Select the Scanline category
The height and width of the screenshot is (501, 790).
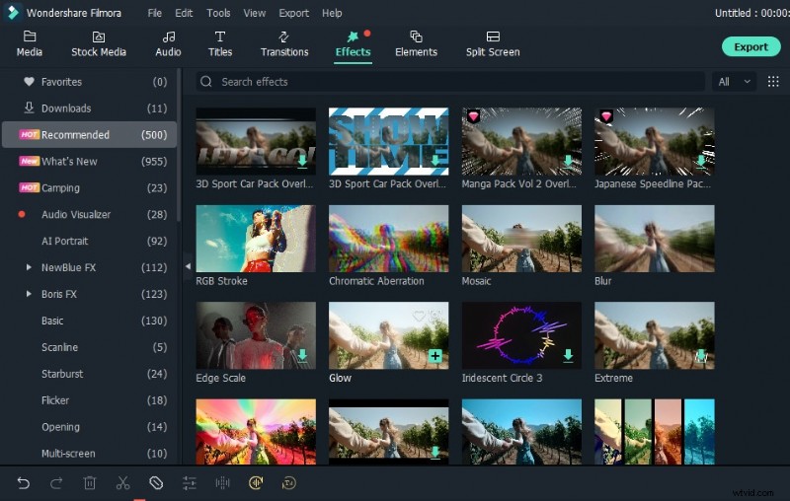coord(89,347)
